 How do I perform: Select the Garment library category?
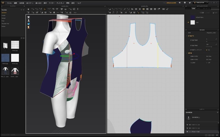[4, 13]
